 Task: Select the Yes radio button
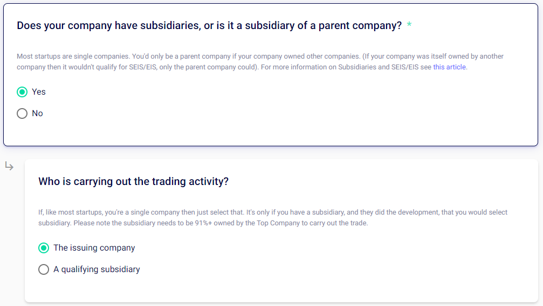[x=22, y=92]
